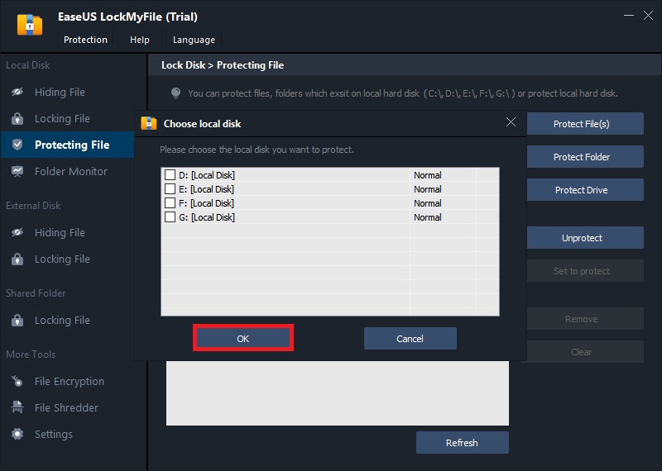Click the protected items list area

click(338, 393)
